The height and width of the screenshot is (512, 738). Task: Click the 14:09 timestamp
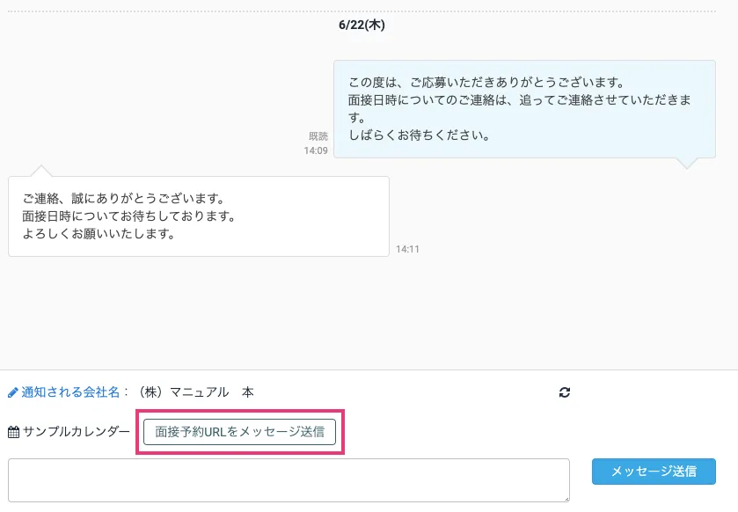pyautogui.click(x=316, y=150)
